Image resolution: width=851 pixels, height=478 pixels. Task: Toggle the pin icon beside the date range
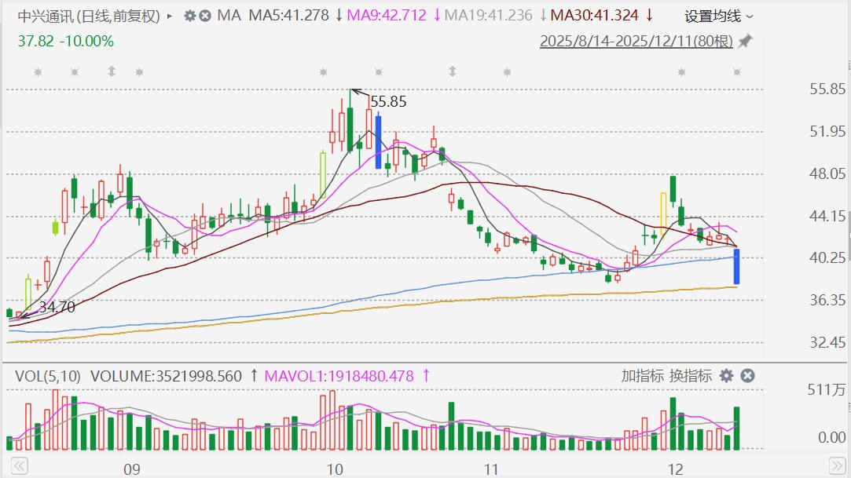[x=745, y=41]
